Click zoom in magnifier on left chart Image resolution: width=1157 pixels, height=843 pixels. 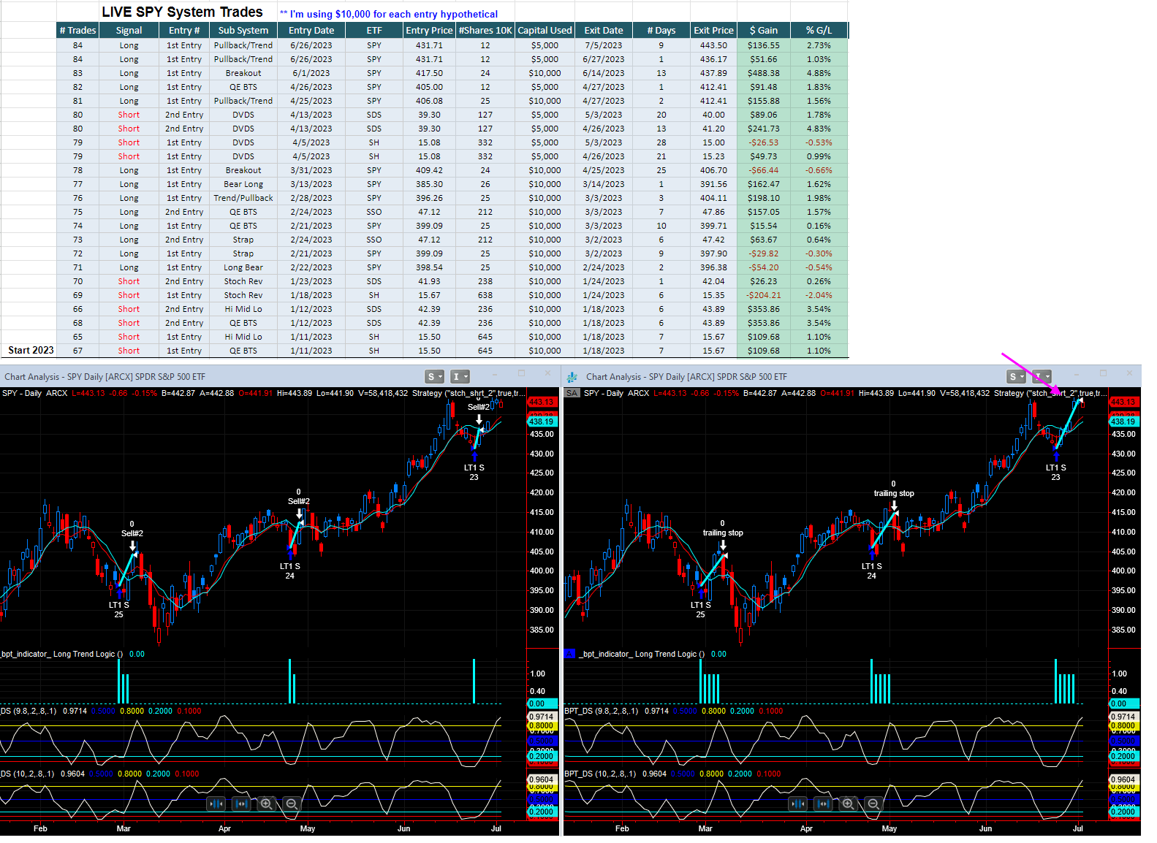click(x=267, y=804)
